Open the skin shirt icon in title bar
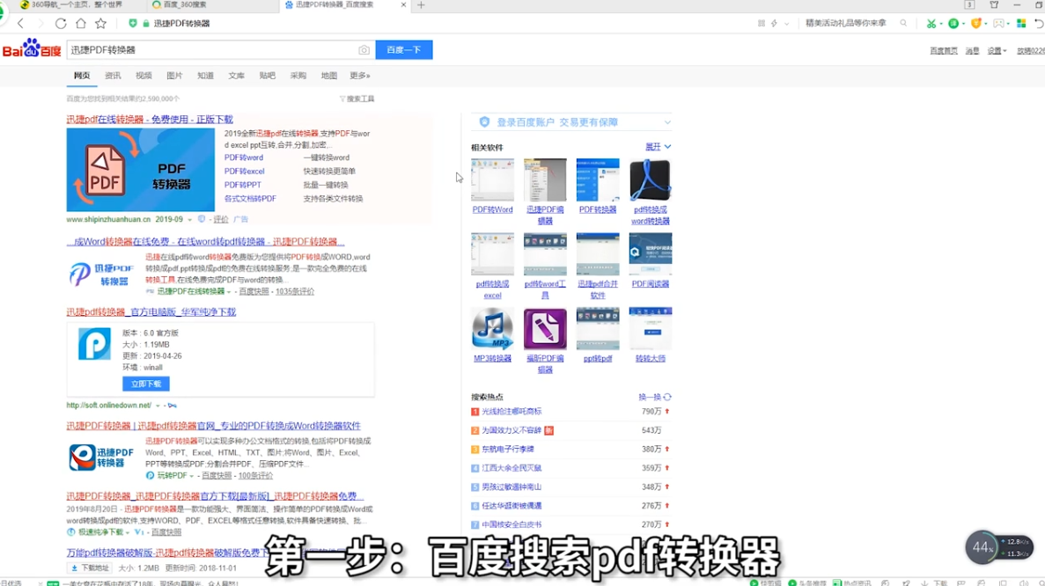The image size is (1045, 586). point(994,4)
